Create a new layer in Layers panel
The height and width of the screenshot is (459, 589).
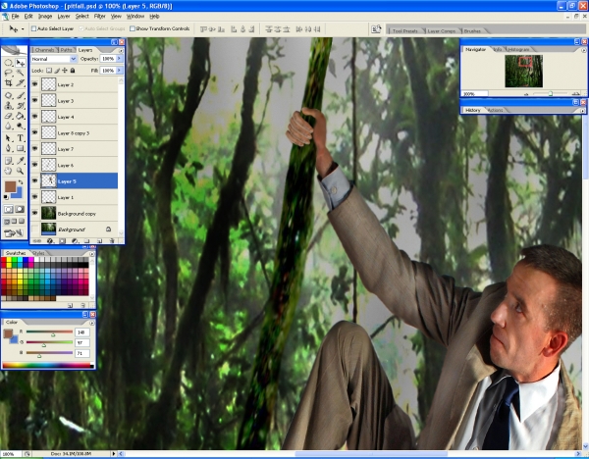[x=99, y=240]
